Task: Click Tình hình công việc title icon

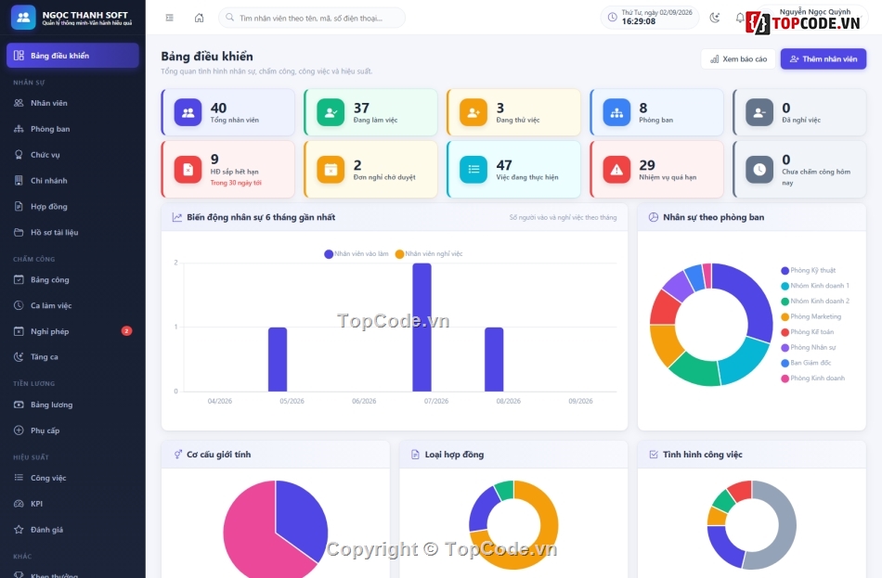Action: coord(653,455)
